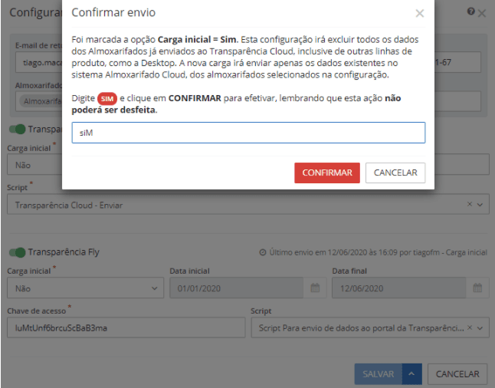Click the caret arrow beside SALVAR
The width and height of the screenshot is (495, 388).
[411, 374]
